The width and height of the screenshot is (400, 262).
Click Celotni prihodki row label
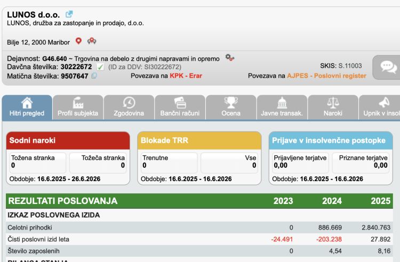(x=30, y=227)
